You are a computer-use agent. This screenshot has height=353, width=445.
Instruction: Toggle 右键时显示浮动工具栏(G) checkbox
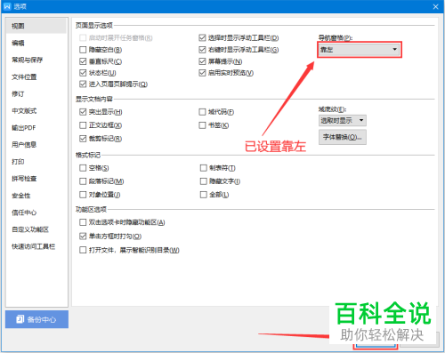202,50
